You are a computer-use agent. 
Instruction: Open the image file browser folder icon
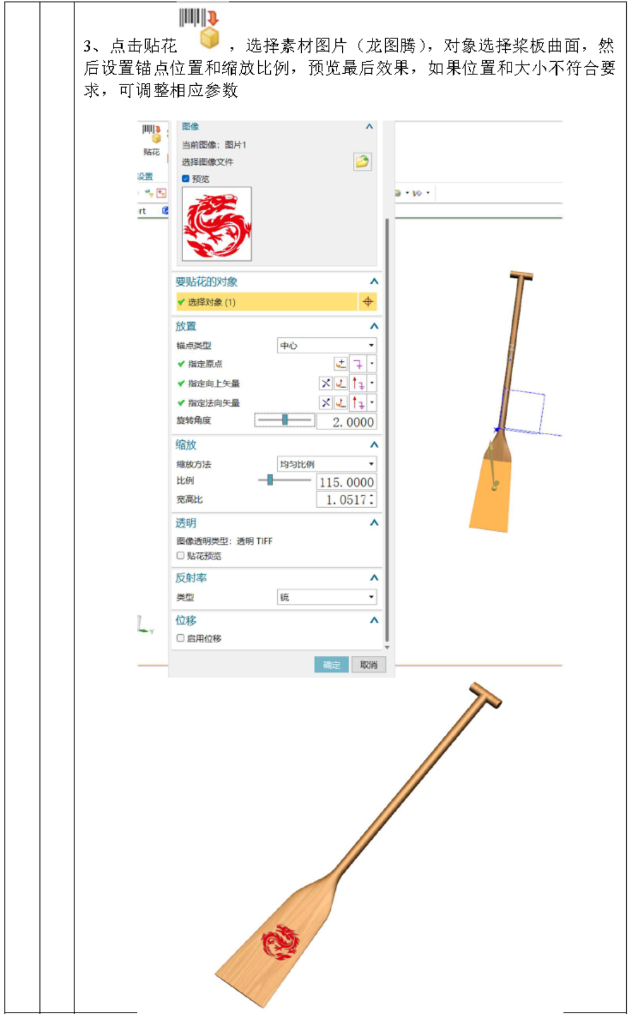tap(362, 162)
